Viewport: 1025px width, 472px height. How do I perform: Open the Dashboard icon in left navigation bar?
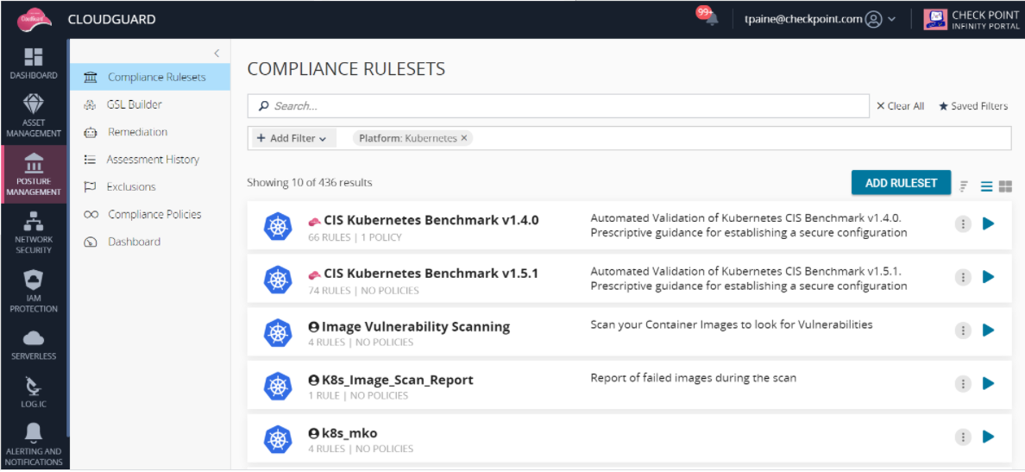(x=34, y=58)
